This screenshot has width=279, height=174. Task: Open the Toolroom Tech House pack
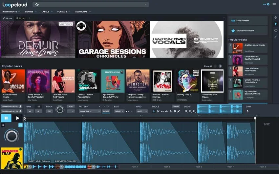212,81
